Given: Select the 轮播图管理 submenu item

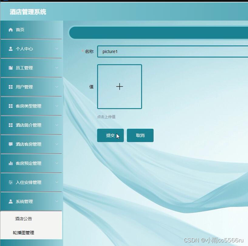Looking at the screenshot, I should tap(24, 233).
